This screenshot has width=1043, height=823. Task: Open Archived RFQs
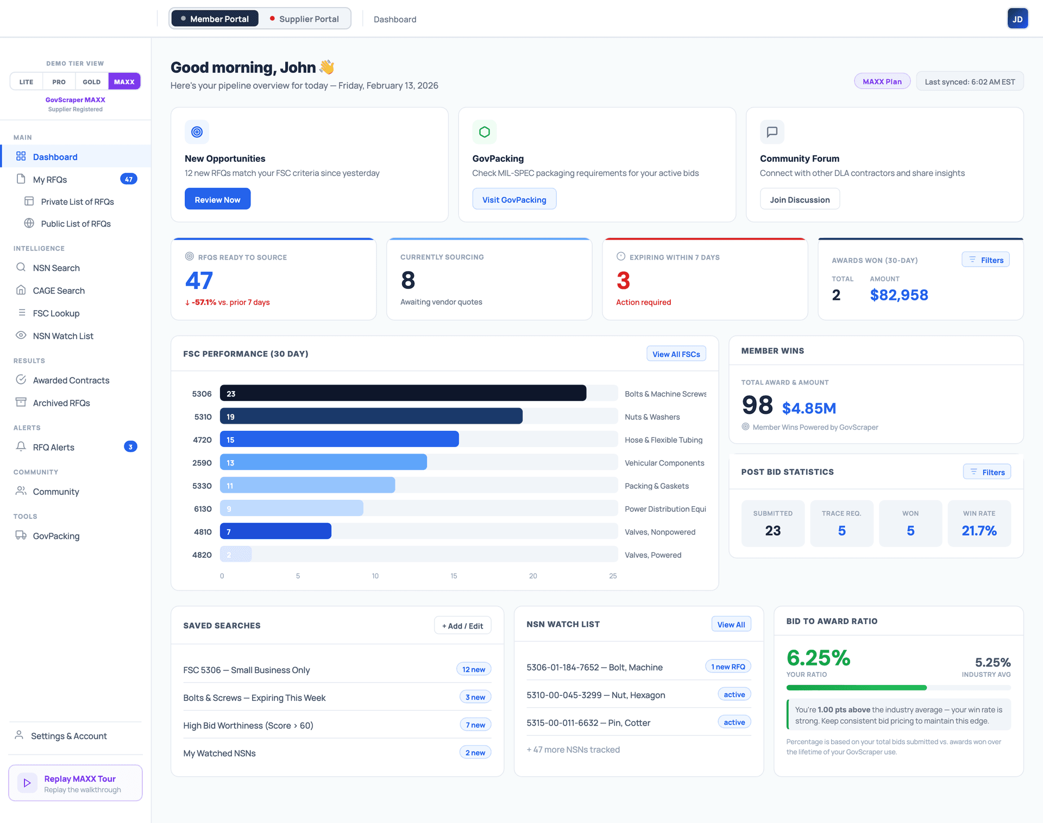pyautogui.click(x=61, y=403)
